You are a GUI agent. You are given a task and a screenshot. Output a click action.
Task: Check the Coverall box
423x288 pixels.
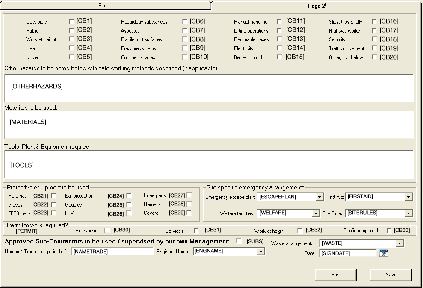click(189, 213)
